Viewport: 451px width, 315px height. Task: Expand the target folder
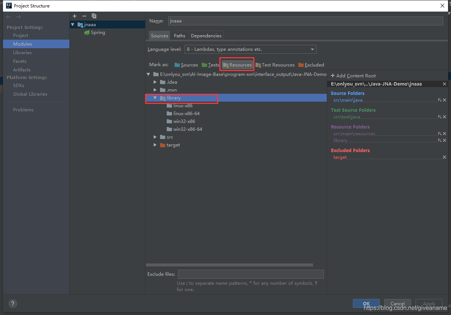pyautogui.click(x=155, y=145)
